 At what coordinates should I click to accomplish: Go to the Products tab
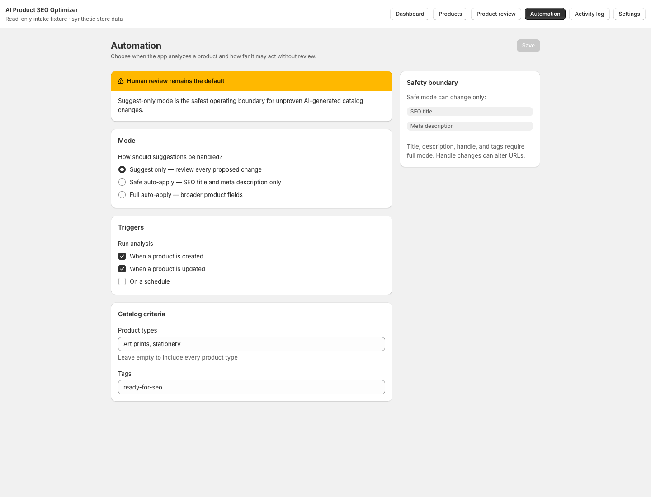click(x=450, y=14)
